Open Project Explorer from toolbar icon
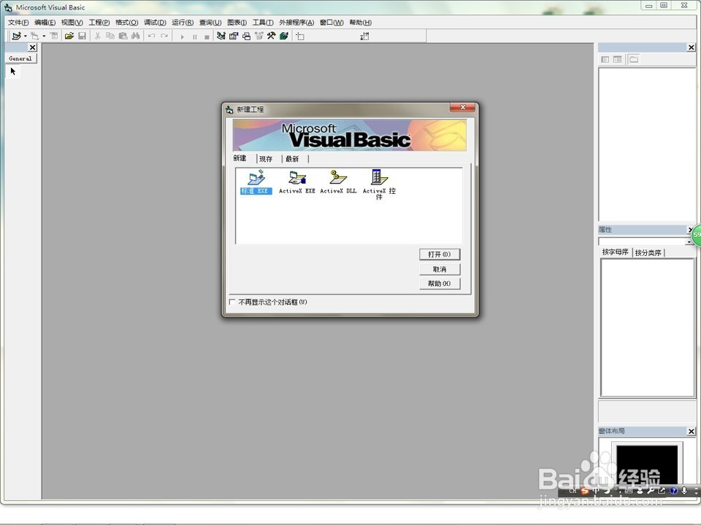This screenshot has width=701, height=525. (x=221, y=36)
